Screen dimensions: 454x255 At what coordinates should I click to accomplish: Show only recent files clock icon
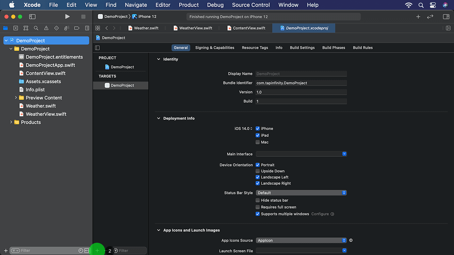click(x=81, y=251)
